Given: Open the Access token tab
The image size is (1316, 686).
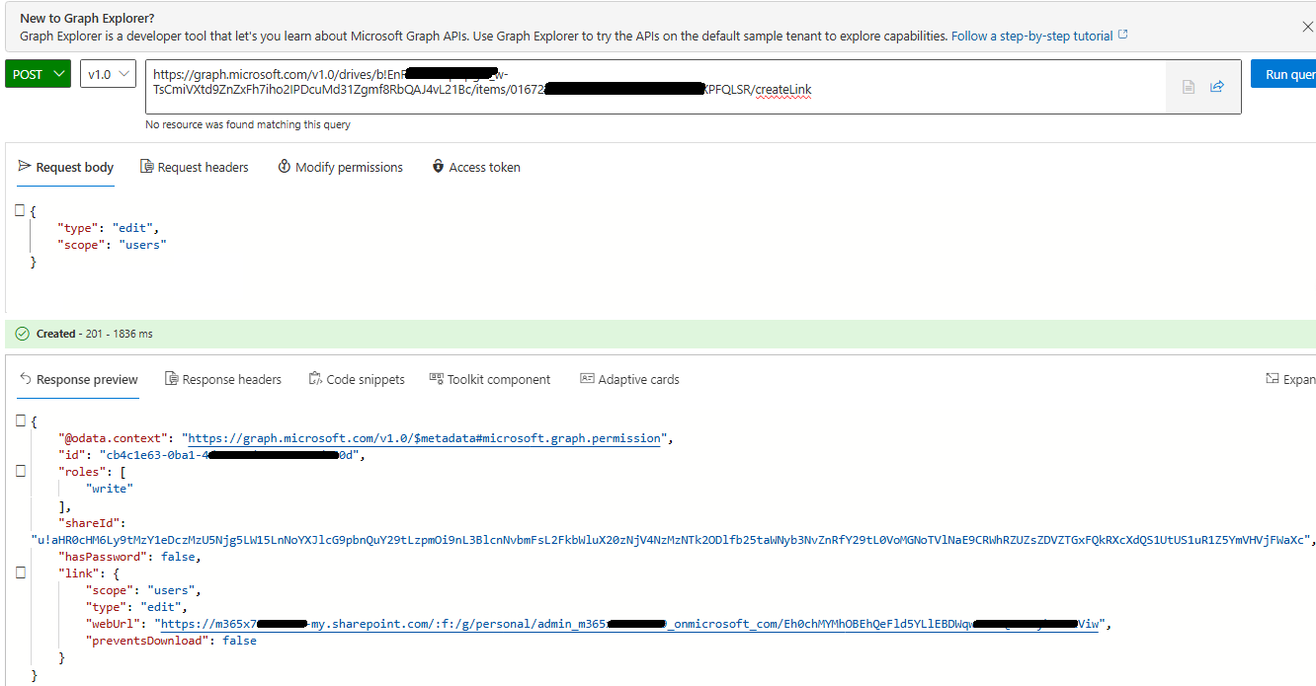Looking at the screenshot, I should point(476,167).
